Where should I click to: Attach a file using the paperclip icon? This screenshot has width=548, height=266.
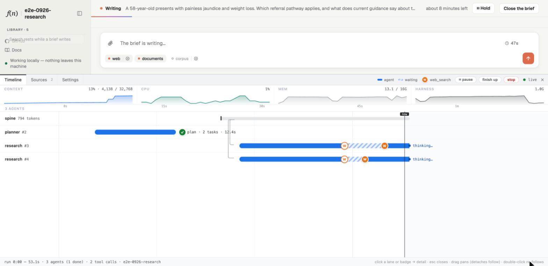click(x=110, y=43)
